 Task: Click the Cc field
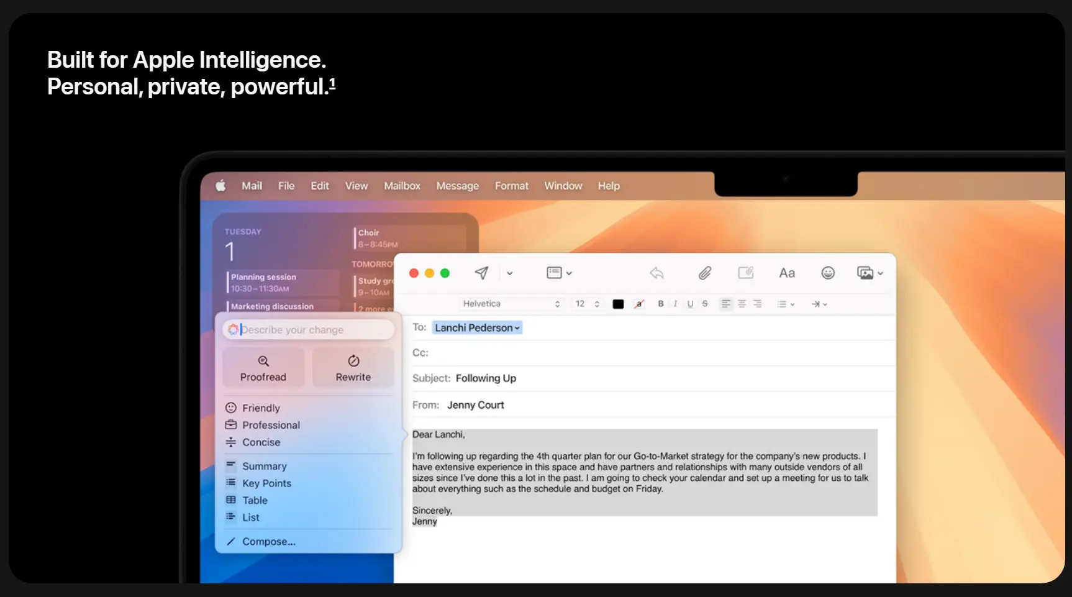[x=653, y=353]
